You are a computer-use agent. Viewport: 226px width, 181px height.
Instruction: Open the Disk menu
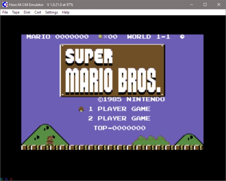[x=27, y=12]
